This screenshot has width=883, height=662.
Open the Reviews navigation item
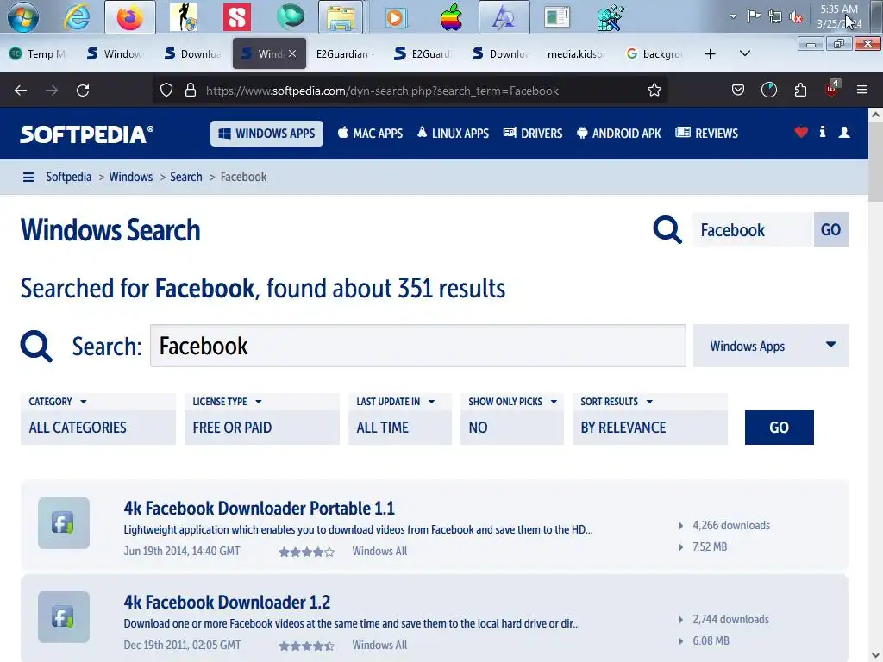707,134
